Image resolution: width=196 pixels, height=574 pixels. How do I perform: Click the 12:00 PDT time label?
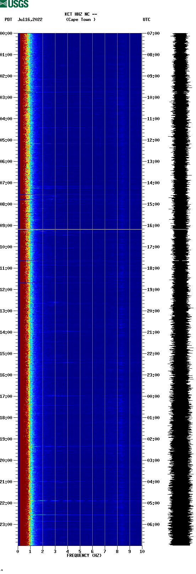tap(6, 290)
